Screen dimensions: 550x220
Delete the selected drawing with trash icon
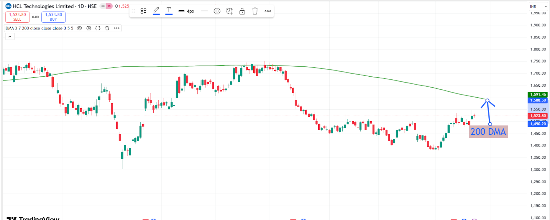(x=255, y=11)
